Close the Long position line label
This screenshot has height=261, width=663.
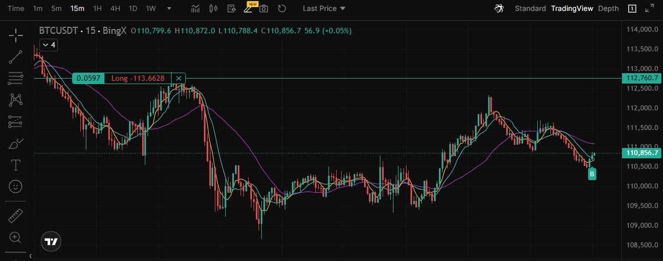(x=179, y=78)
